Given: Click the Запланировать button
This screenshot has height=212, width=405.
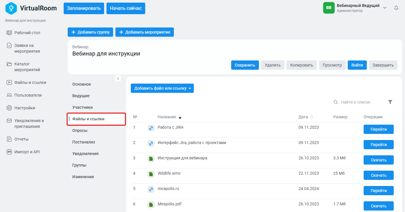Looking at the screenshot, I should point(84,8).
